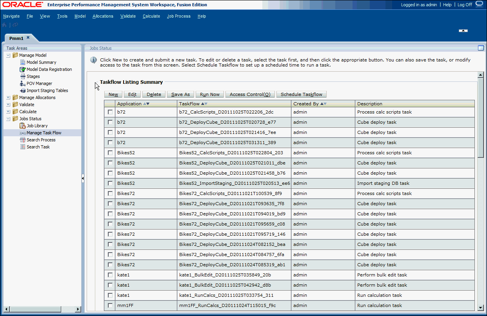Click the home icon below Navigate menu
The height and width of the screenshot is (316, 487).
[x=4, y=25]
